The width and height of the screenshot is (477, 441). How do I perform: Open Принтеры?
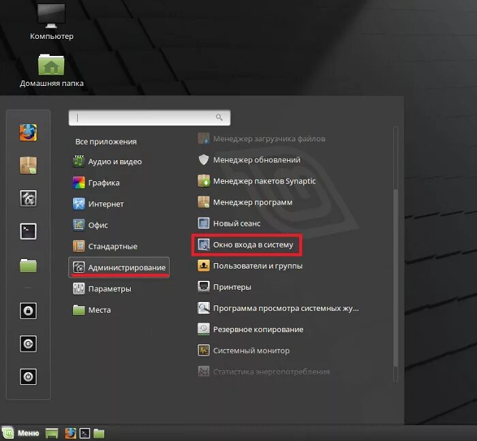(x=224, y=287)
